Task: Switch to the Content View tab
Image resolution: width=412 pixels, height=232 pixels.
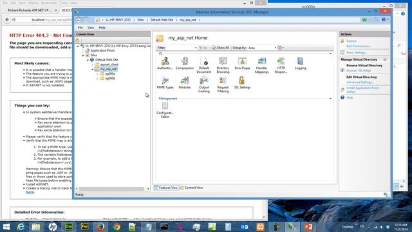Action: pyautogui.click(x=192, y=188)
